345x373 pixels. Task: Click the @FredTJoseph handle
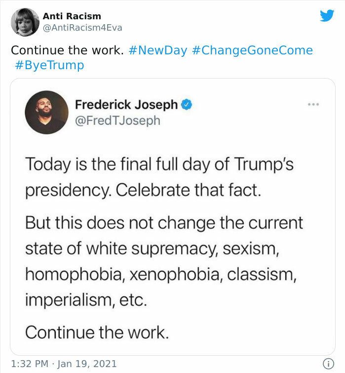tap(117, 121)
